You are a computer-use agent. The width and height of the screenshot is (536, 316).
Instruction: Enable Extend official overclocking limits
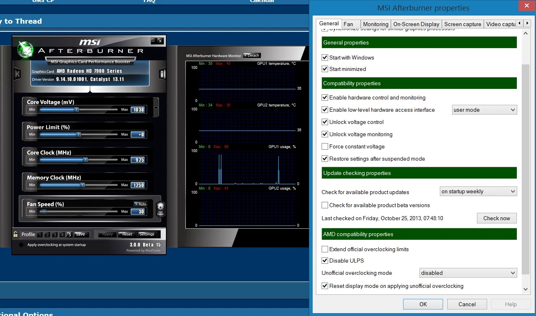click(x=325, y=249)
